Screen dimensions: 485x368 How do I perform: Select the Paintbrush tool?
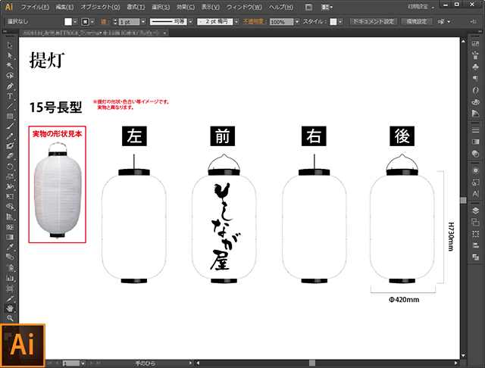click(x=10, y=126)
